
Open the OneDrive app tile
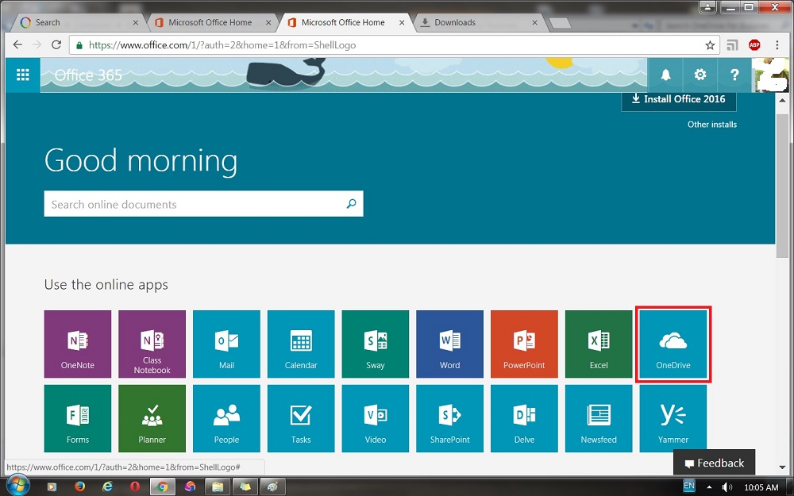point(673,345)
